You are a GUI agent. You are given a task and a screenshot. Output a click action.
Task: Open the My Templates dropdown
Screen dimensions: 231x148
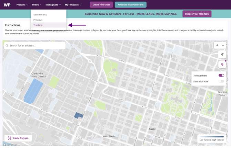click(x=73, y=5)
